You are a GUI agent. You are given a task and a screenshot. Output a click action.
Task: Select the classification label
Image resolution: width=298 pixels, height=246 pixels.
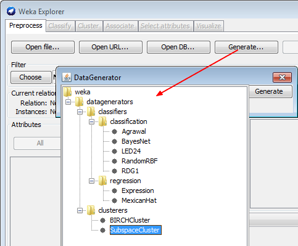[128, 121]
